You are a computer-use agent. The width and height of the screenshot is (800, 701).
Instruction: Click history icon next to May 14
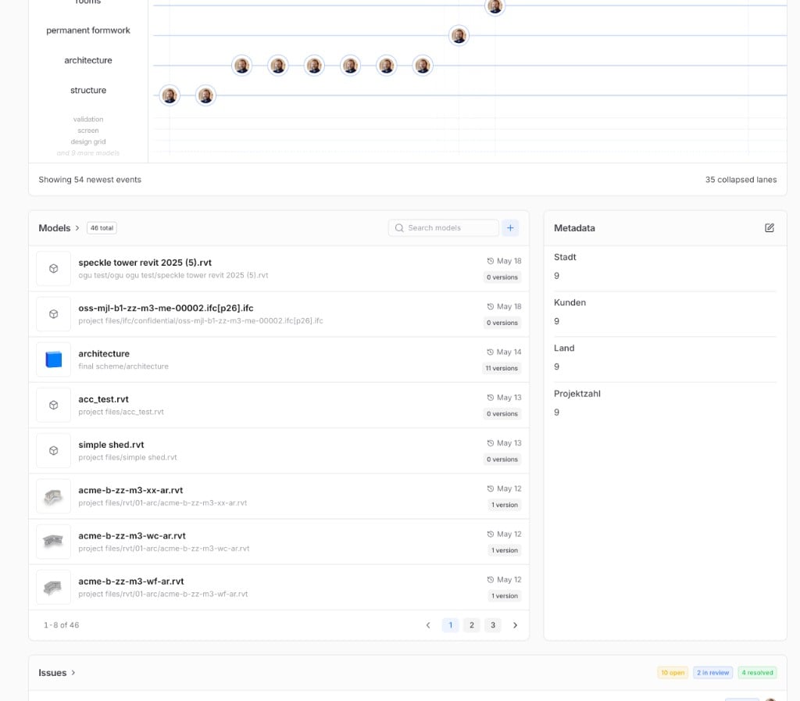pyautogui.click(x=491, y=352)
